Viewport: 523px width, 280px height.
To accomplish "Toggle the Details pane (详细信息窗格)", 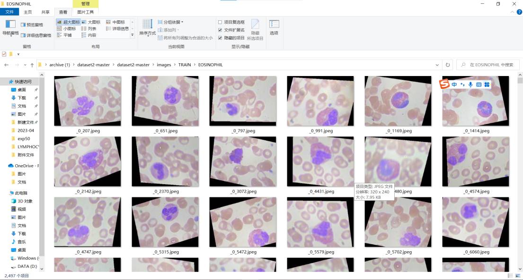I will click(36, 35).
